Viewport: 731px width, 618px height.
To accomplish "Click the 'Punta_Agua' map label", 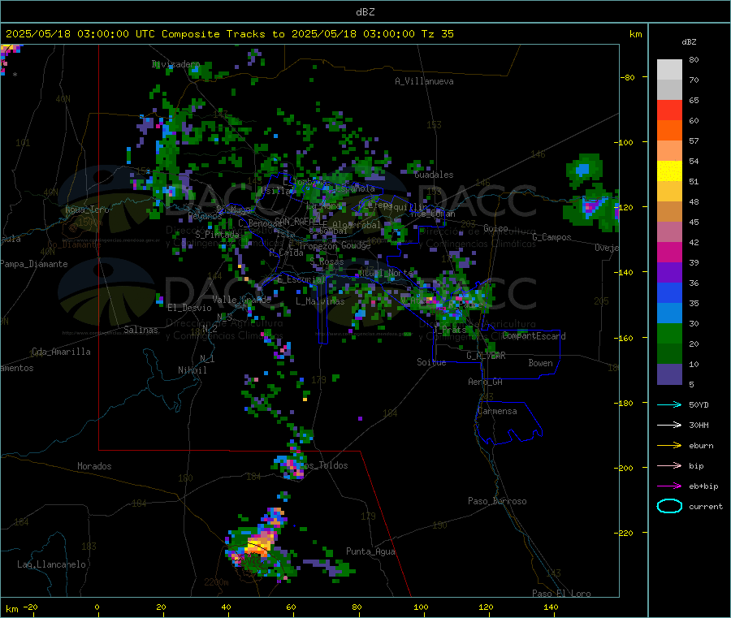I will (x=370, y=551).
